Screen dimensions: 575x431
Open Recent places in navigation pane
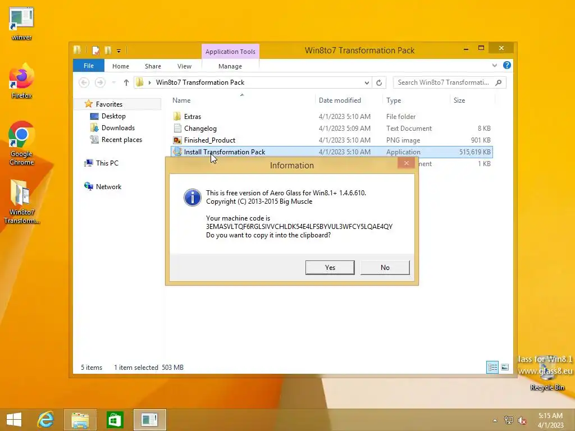(x=122, y=140)
